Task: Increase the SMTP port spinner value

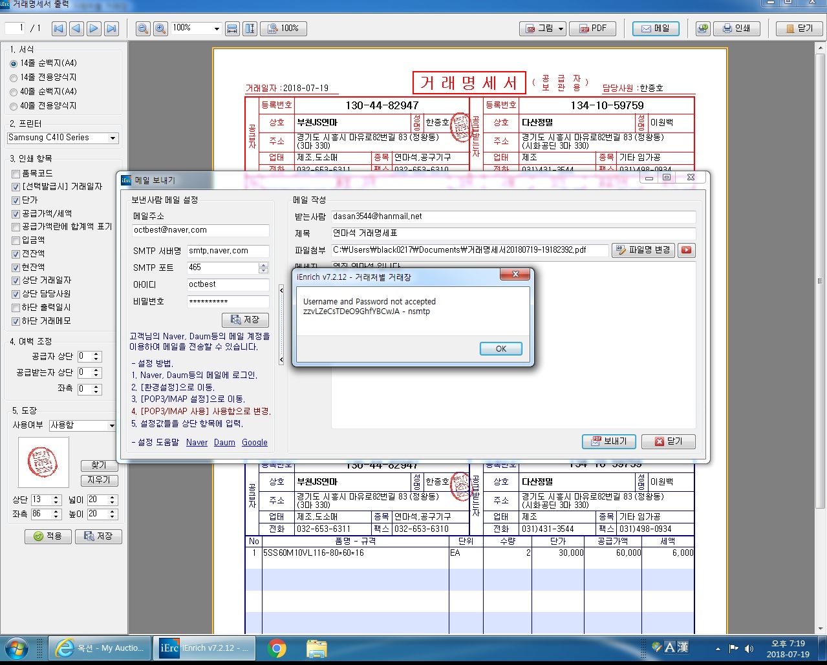Action: point(263,265)
